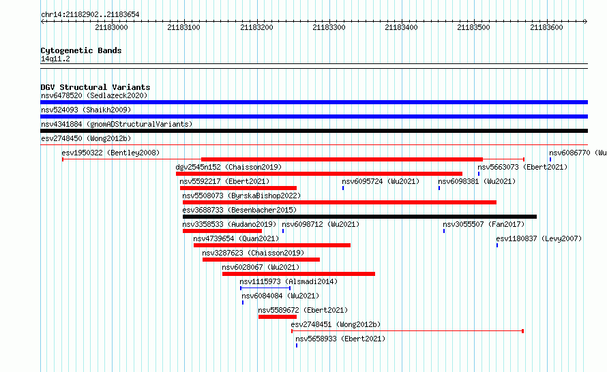The width and height of the screenshot is (607, 372).
Task: Open dgv2545n152 (Chaisson2019) label
Action: tap(228, 167)
